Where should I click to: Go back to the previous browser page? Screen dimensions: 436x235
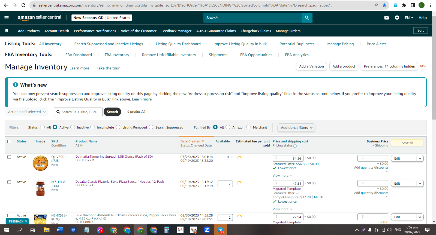[x=6, y=5]
